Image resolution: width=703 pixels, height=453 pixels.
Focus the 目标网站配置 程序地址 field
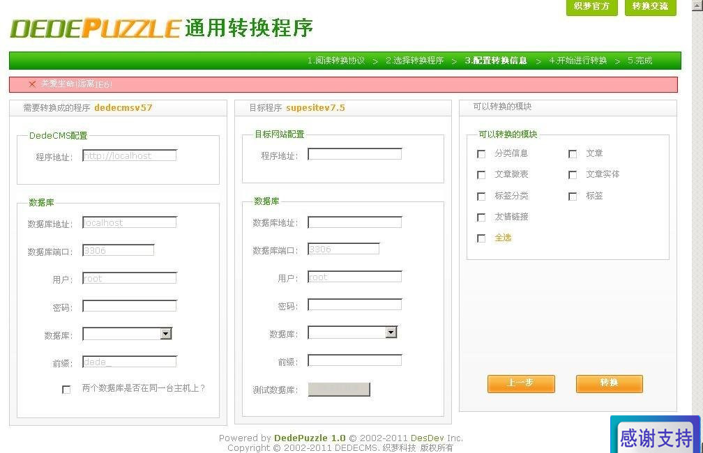click(354, 154)
